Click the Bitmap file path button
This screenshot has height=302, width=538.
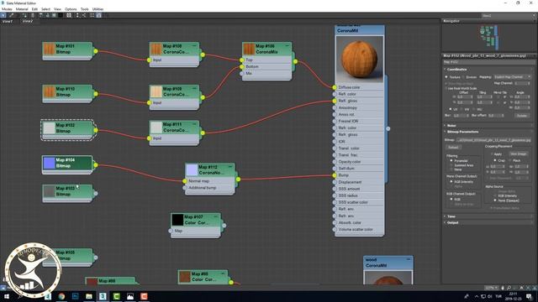click(493, 140)
